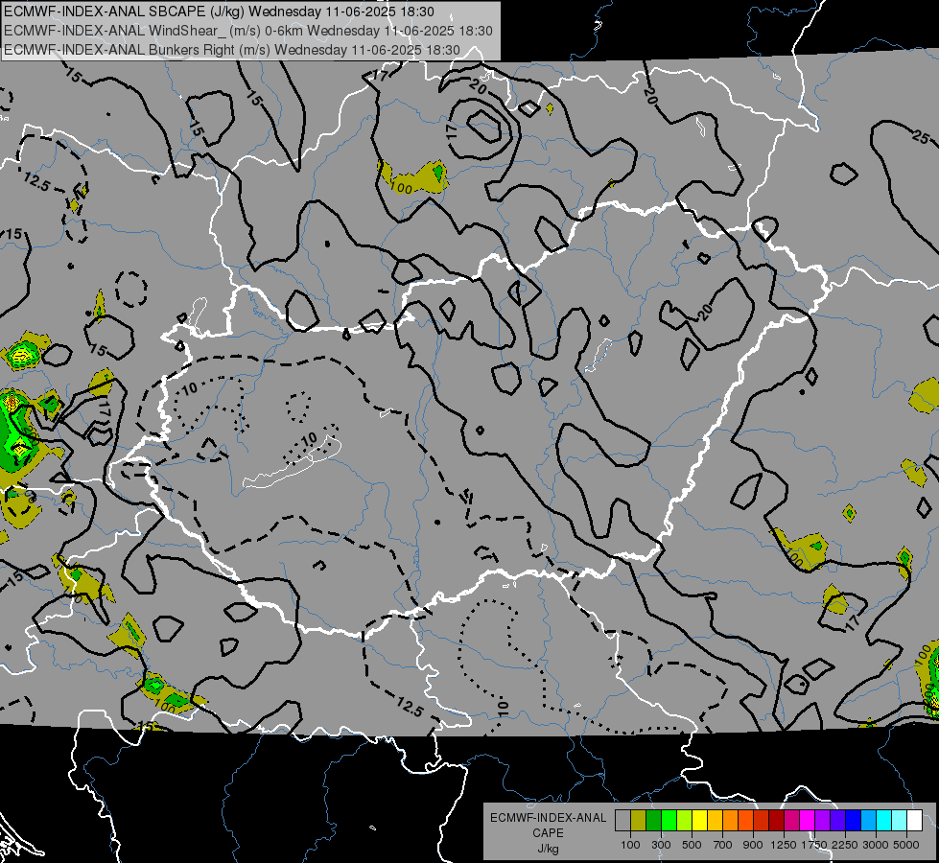The width and height of the screenshot is (939, 863).
Task: Click the 900 legend tick value
Action: coord(753,845)
